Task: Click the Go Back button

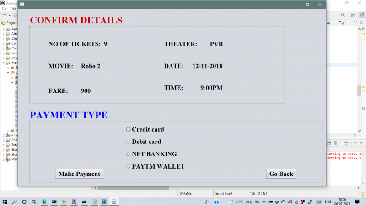Action: (x=281, y=174)
